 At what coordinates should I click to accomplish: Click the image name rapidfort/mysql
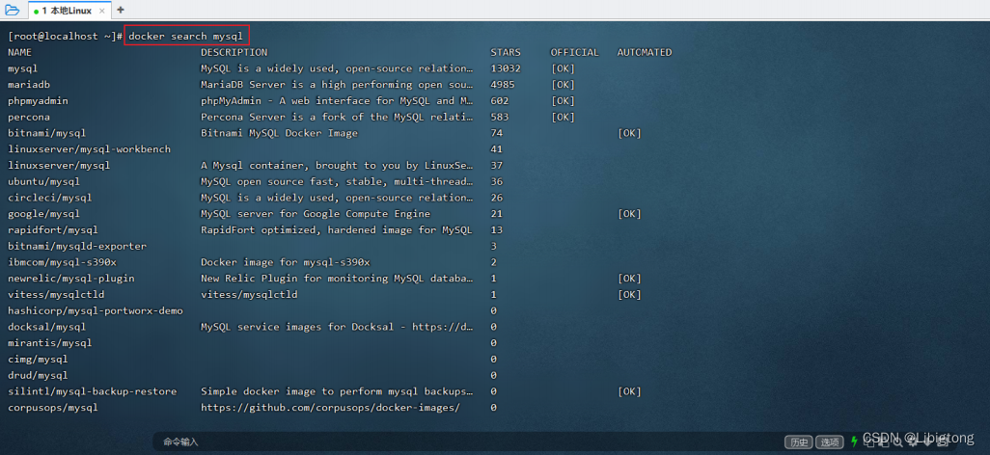pos(53,229)
